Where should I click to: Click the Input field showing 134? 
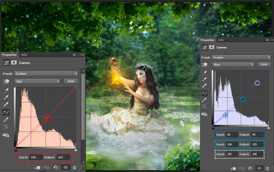pyautogui.click(x=36, y=157)
